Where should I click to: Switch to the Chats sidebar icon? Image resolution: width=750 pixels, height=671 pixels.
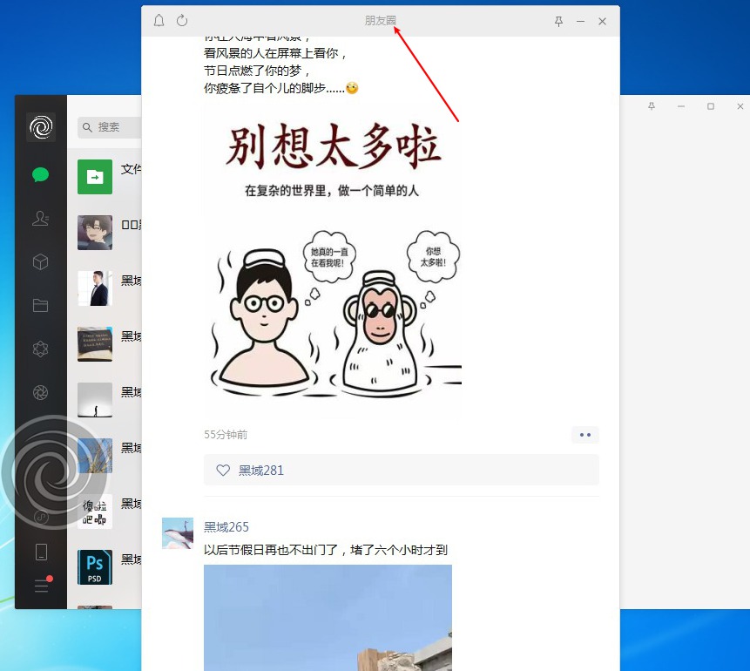[41, 174]
